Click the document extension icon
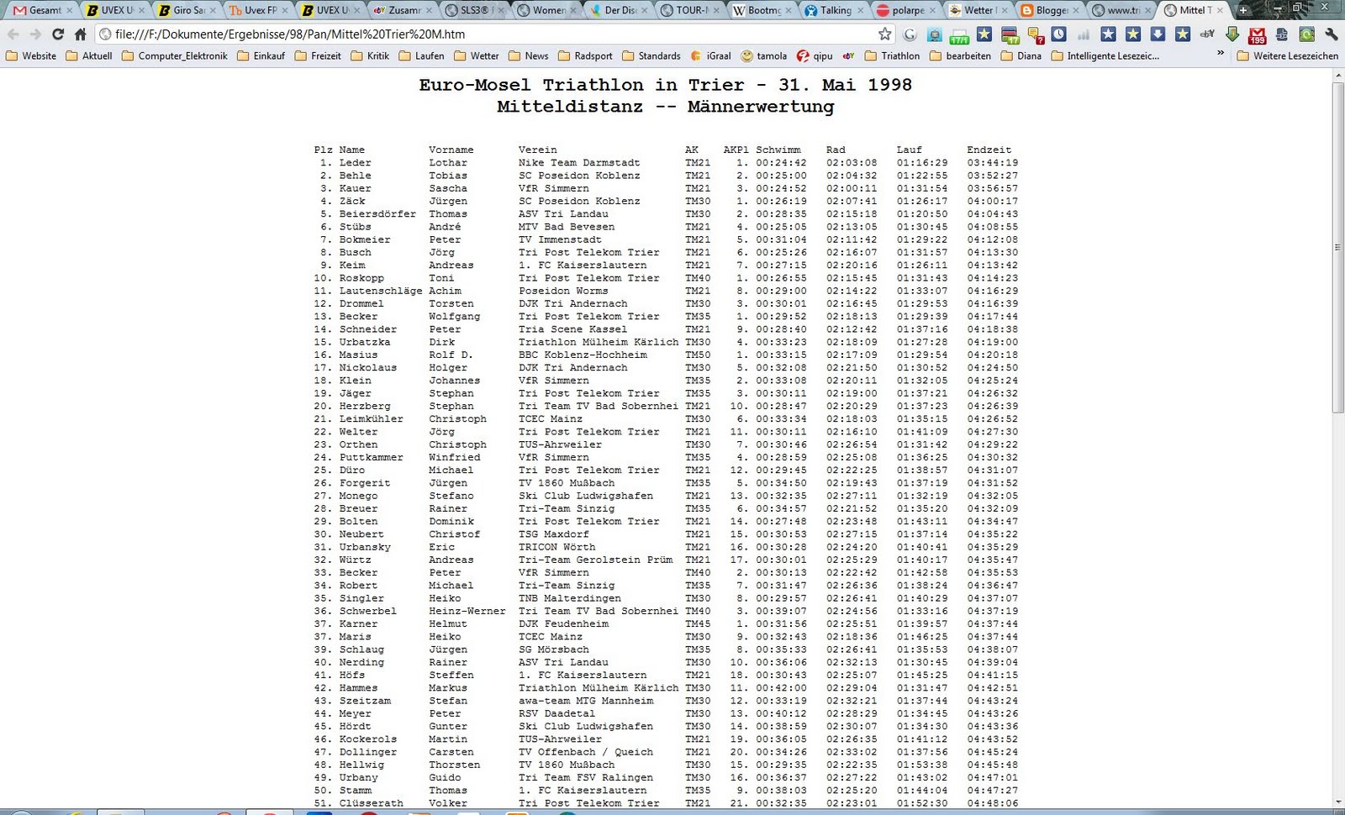This screenshot has width=1345, height=815. coord(1282,34)
